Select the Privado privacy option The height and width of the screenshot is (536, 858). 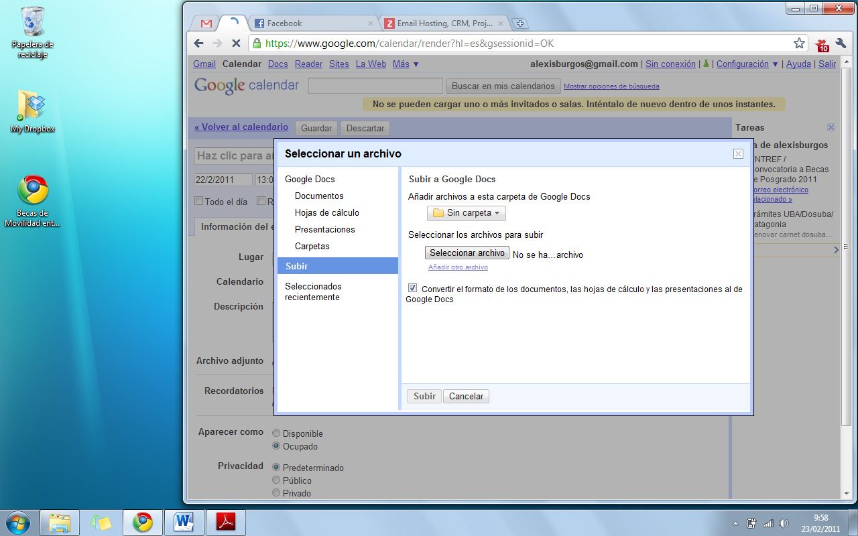tap(276, 493)
